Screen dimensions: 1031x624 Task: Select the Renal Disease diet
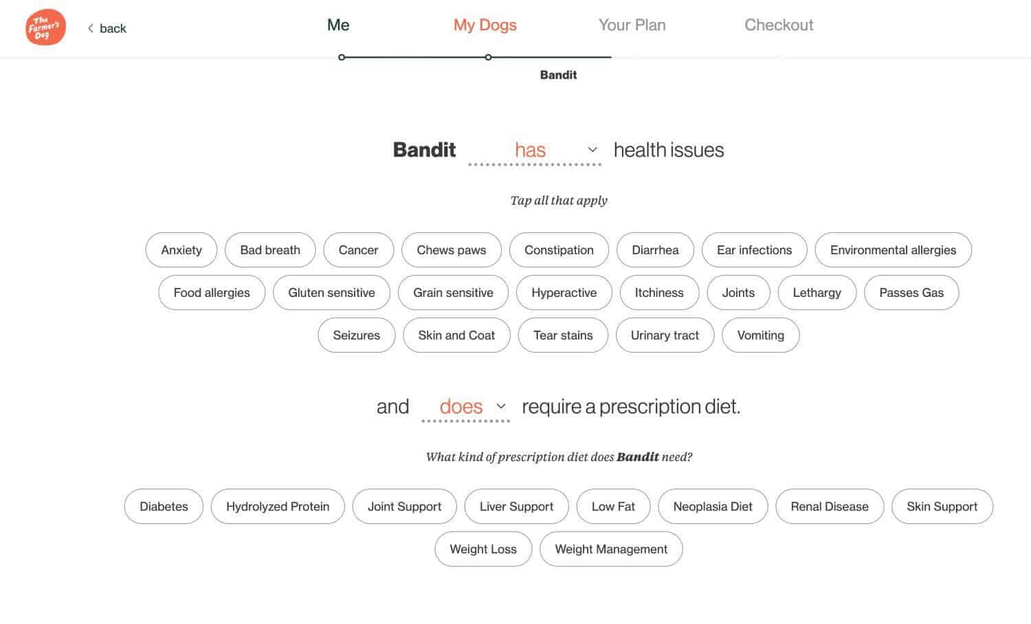830,506
